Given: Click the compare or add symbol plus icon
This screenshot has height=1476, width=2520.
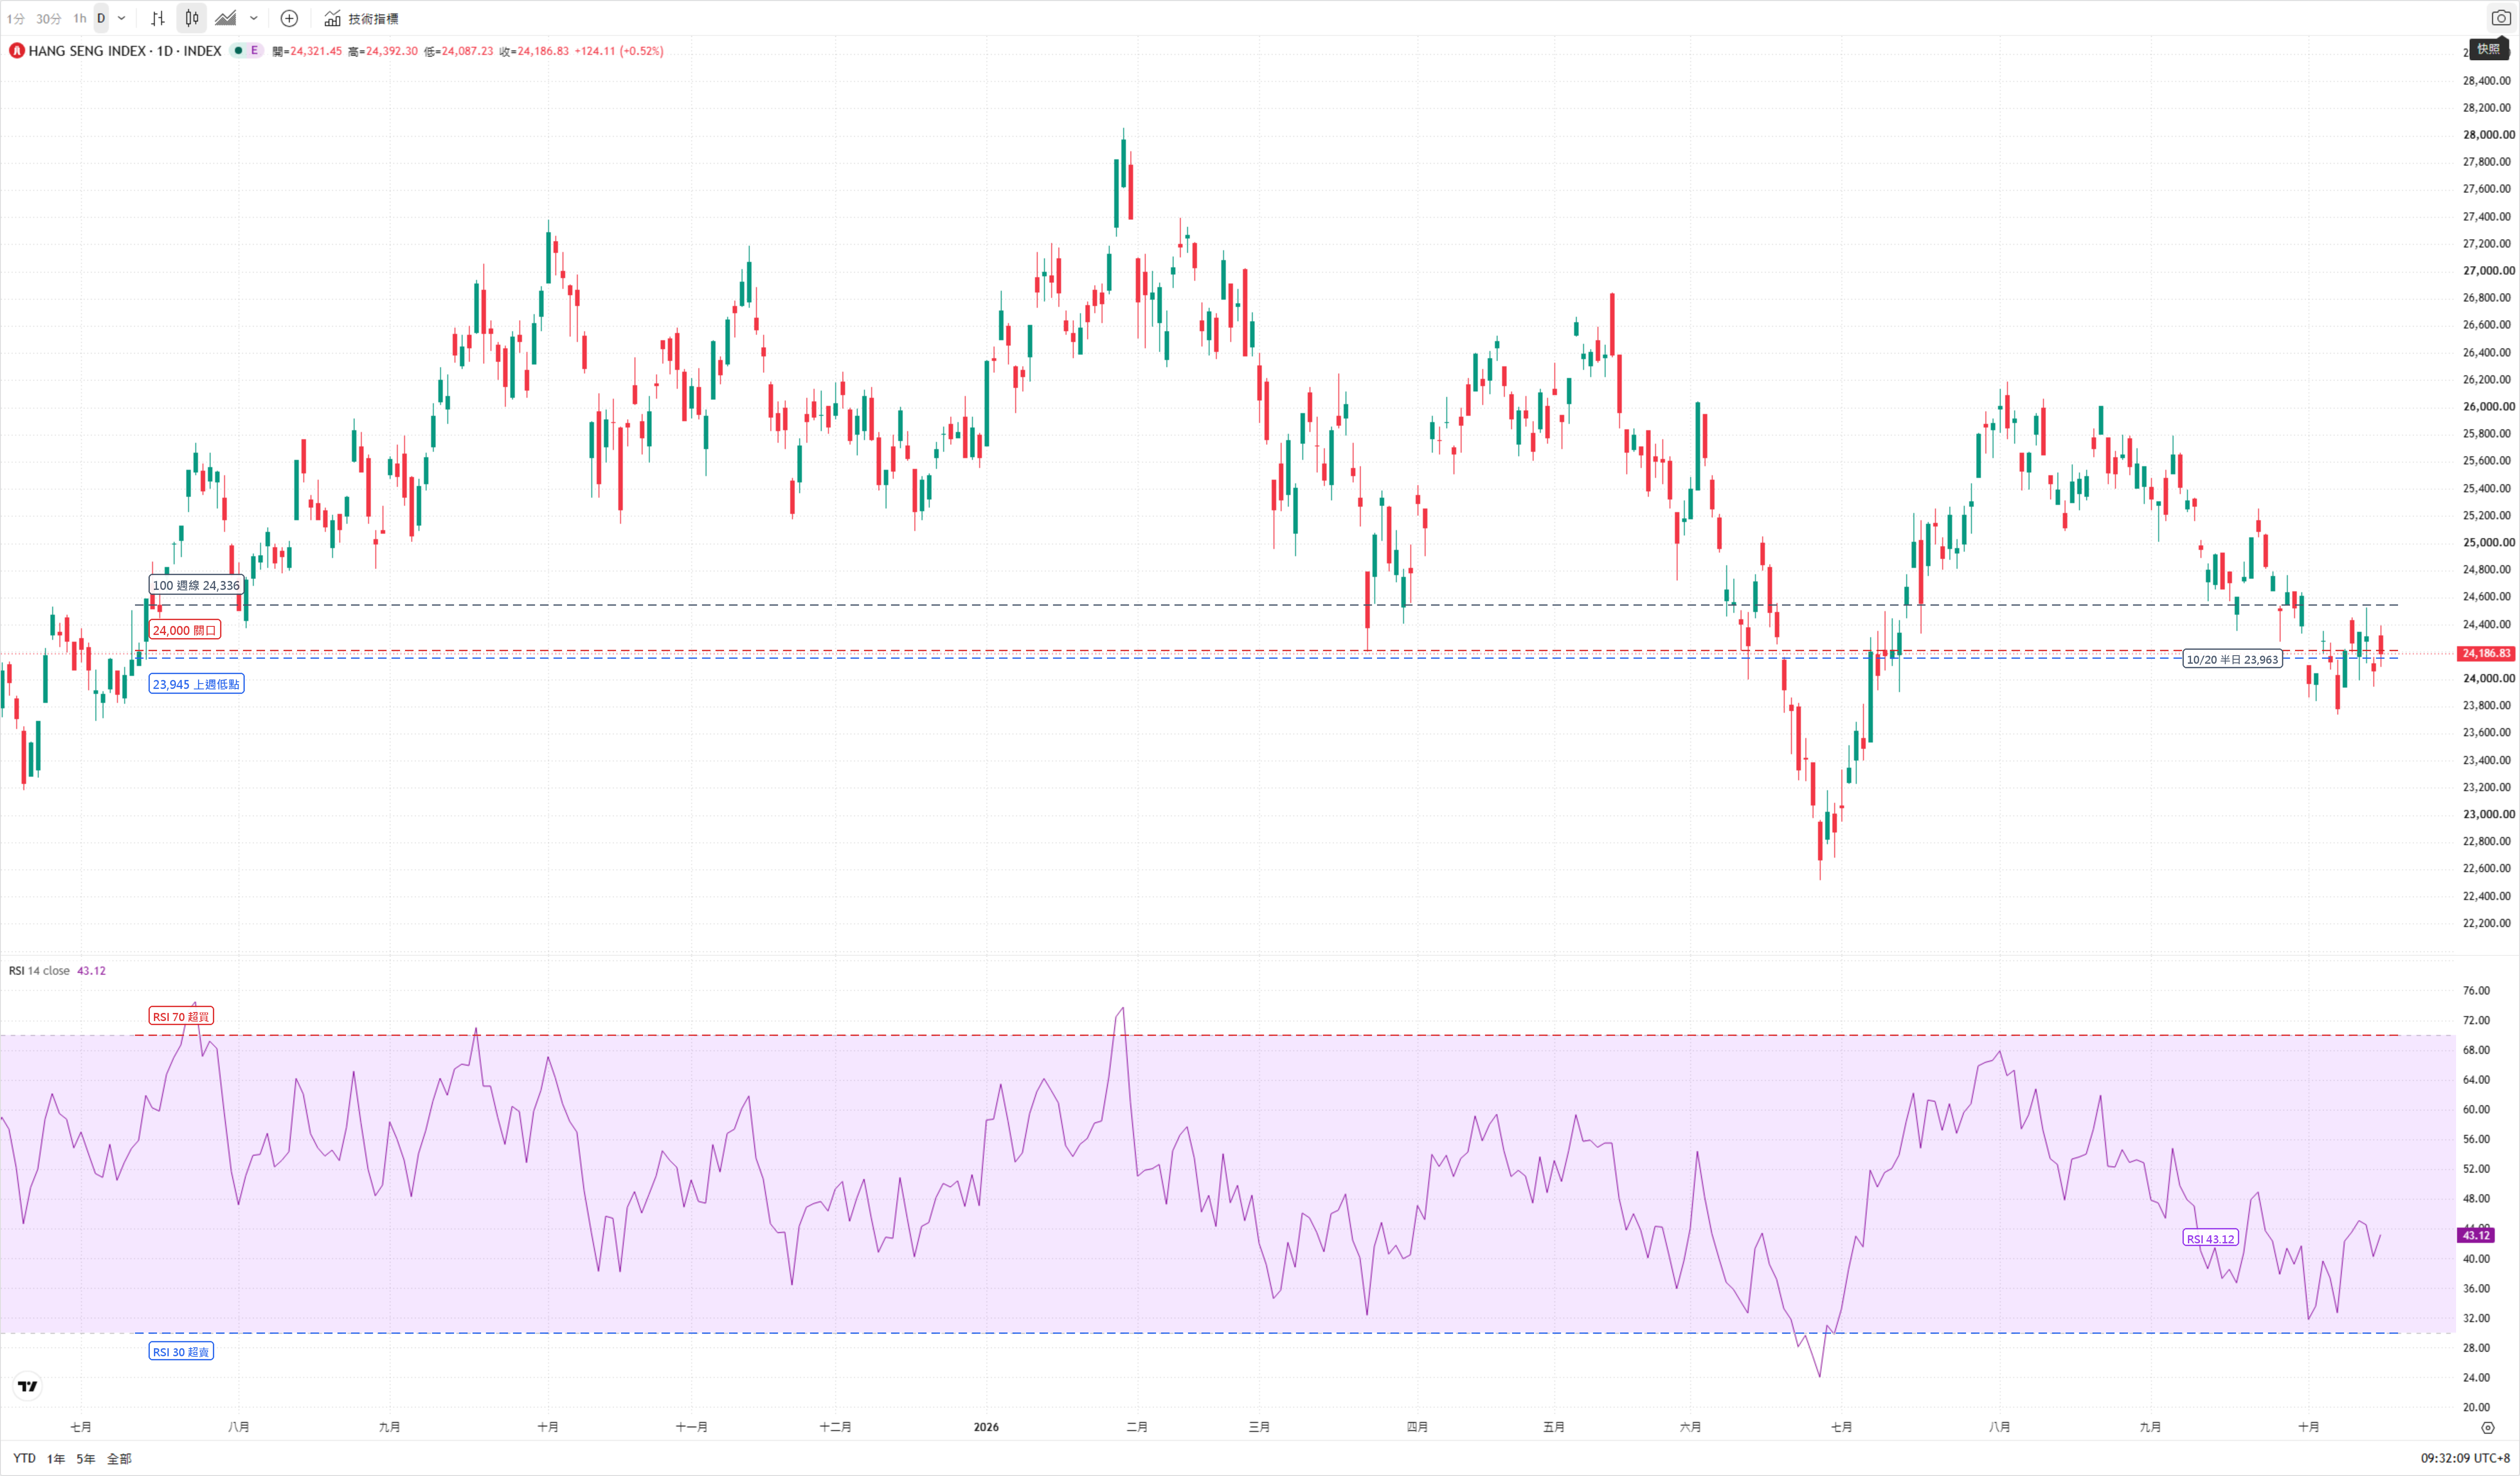Looking at the screenshot, I should point(289,18).
